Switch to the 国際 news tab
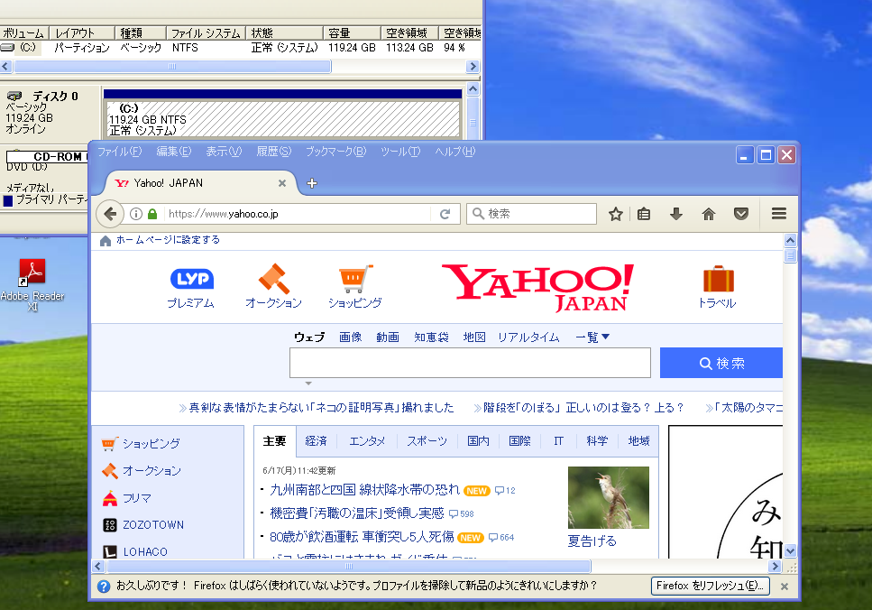 tap(519, 441)
